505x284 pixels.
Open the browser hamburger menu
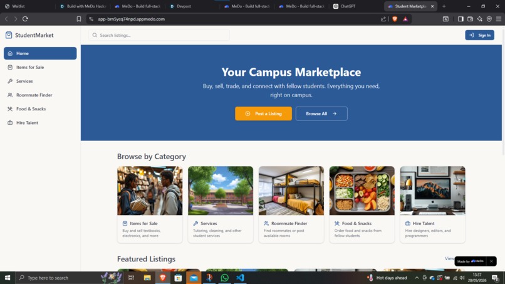click(x=499, y=19)
